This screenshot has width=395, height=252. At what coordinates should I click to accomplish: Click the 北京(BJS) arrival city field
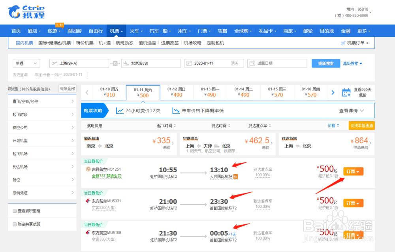151,63
